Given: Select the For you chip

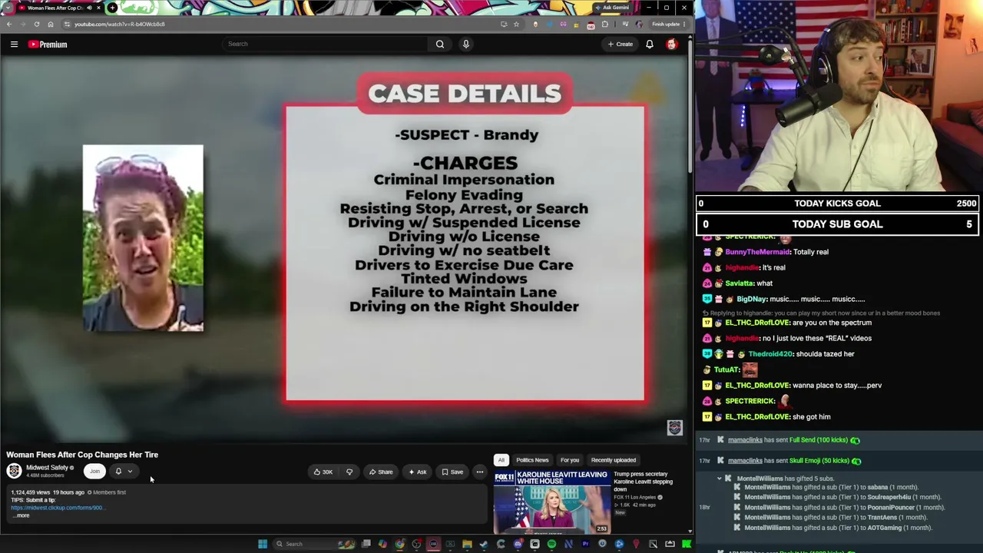Looking at the screenshot, I should [x=570, y=460].
